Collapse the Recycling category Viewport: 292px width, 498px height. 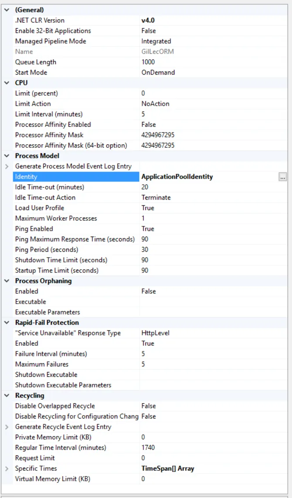pos(7,396)
